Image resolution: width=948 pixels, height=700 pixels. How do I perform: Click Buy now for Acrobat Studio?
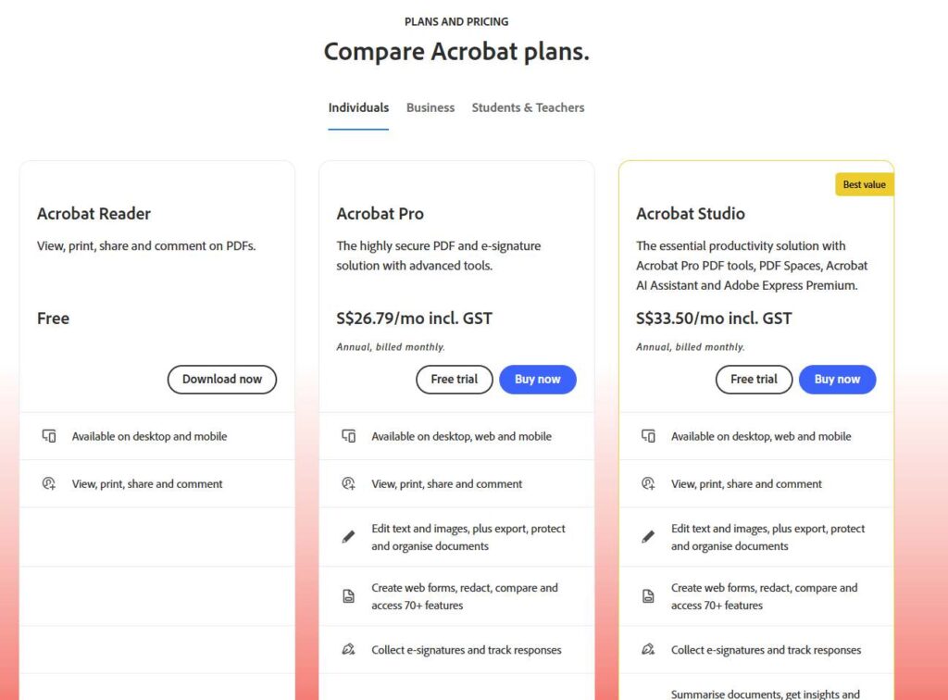(837, 380)
